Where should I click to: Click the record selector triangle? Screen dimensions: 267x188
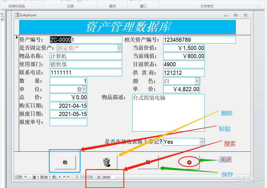pos(17,37)
